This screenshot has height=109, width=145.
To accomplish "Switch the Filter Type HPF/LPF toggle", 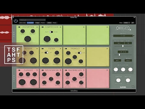I will (47, 53).
